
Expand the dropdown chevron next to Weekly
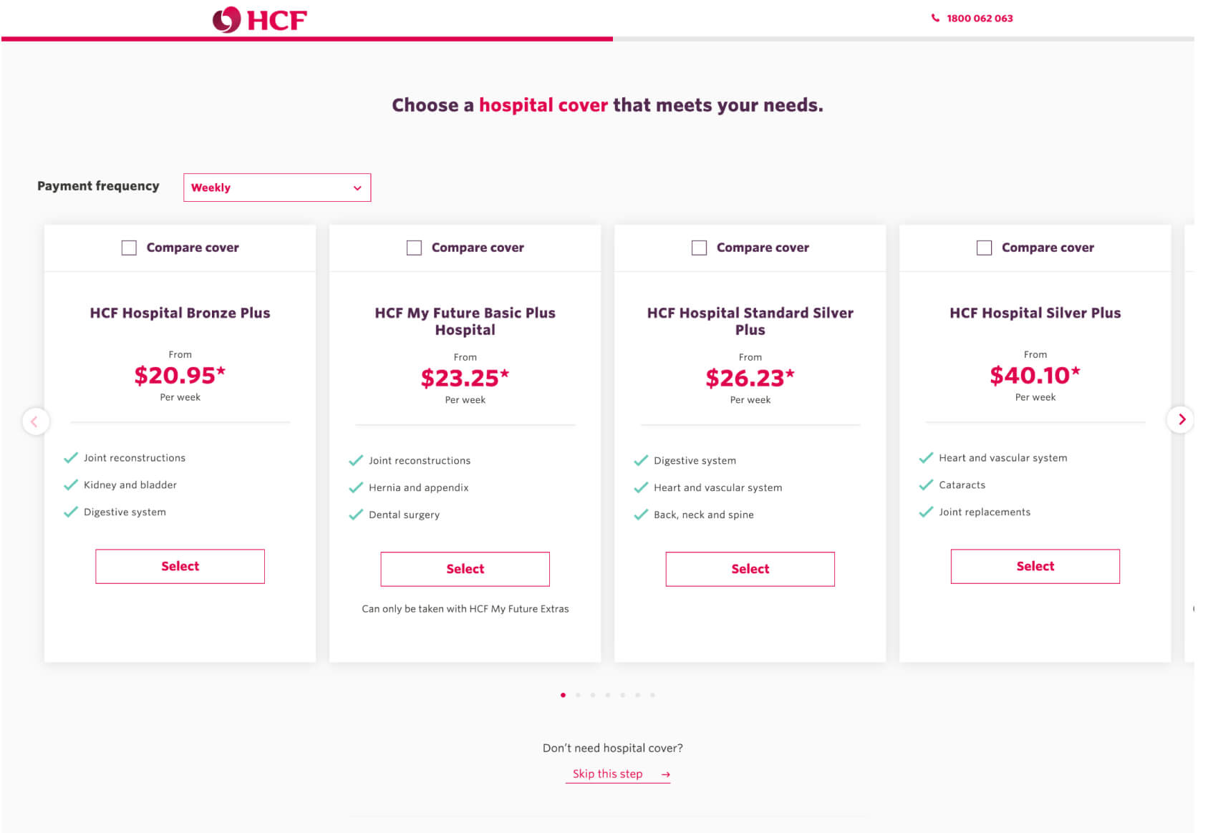357,188
